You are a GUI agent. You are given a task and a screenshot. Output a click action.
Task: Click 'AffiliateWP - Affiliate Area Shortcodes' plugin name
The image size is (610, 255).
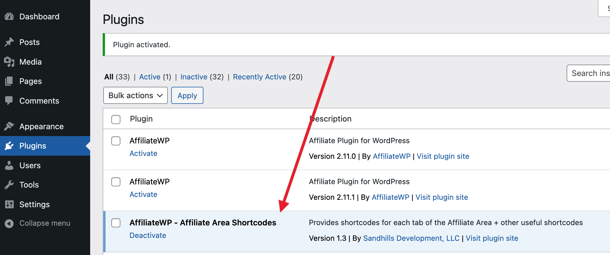click(203, 223)
